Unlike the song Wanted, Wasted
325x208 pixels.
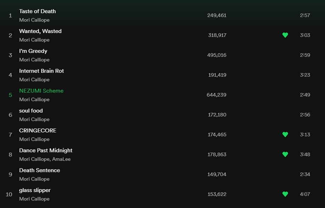[285, 35]
